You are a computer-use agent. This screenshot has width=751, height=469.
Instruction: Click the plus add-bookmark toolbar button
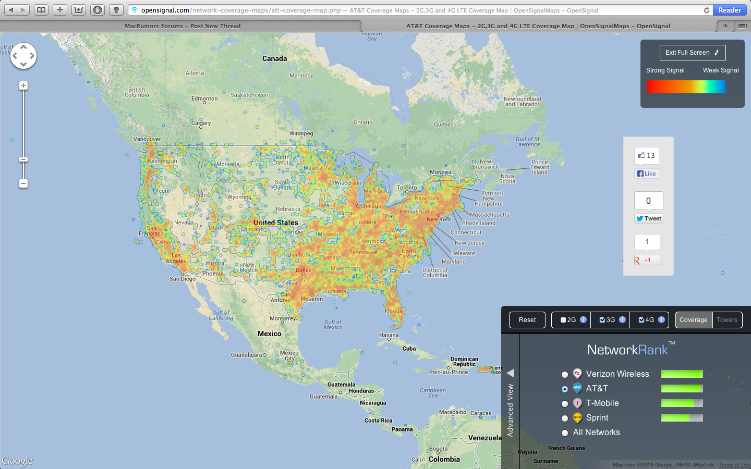60,10
